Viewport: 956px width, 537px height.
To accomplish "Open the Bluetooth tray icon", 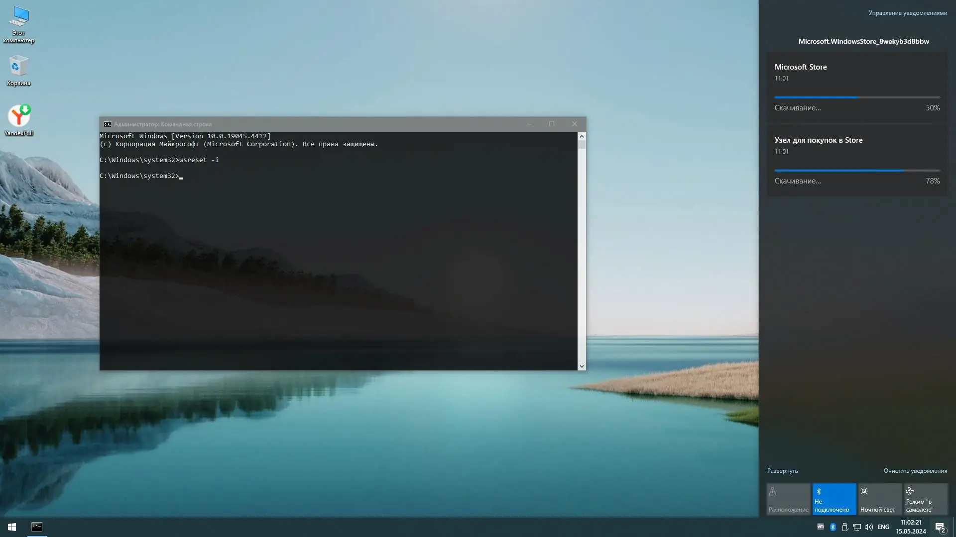I will [833, 527].
